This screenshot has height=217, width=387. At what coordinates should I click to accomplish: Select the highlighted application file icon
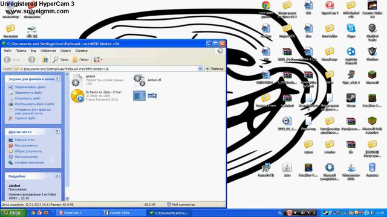pyautogui.click(x=139, y=96)
